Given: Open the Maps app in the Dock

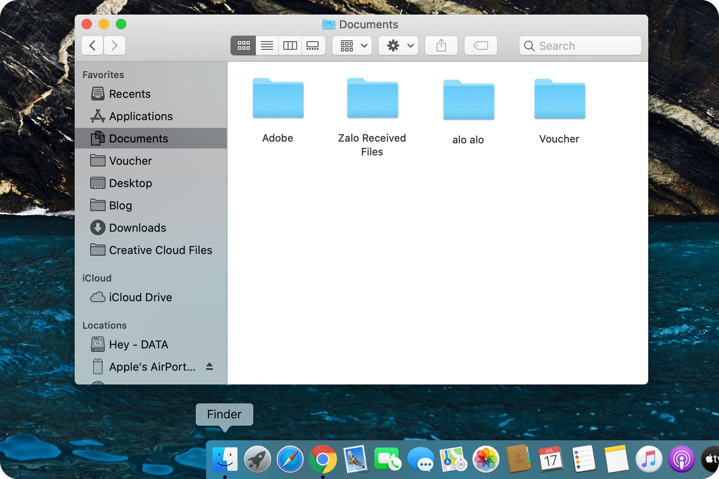Looking at the screenshot, I should click(x=453, y=459).
